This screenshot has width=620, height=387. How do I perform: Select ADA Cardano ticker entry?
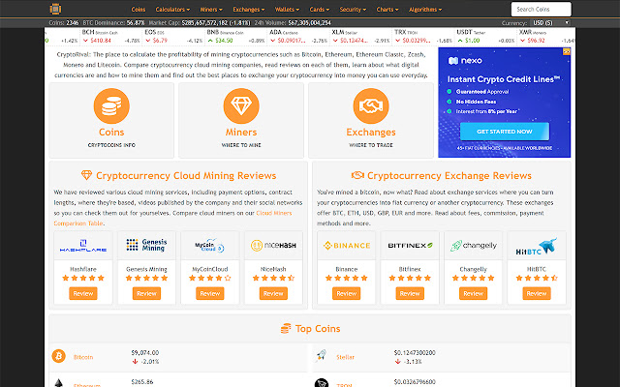click(298, 37)
